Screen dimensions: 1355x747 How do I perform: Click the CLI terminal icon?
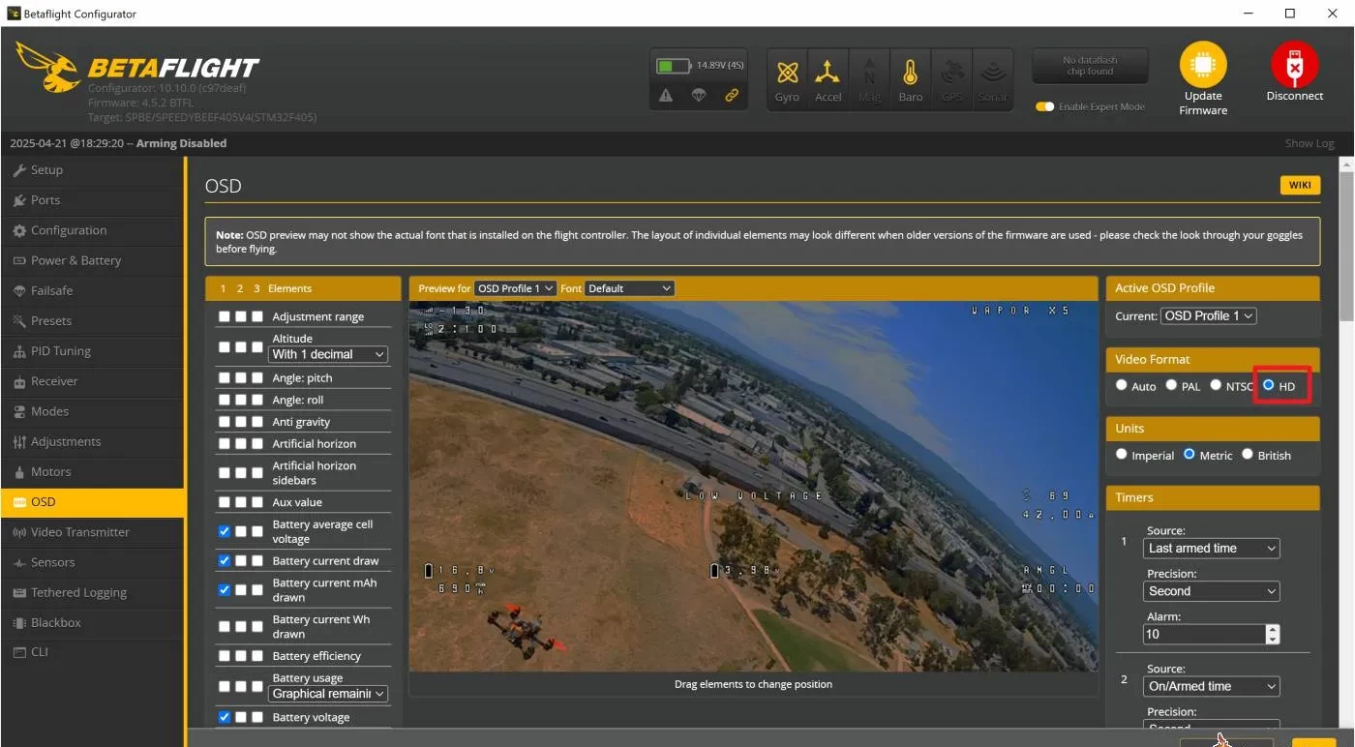pos(19,652)
